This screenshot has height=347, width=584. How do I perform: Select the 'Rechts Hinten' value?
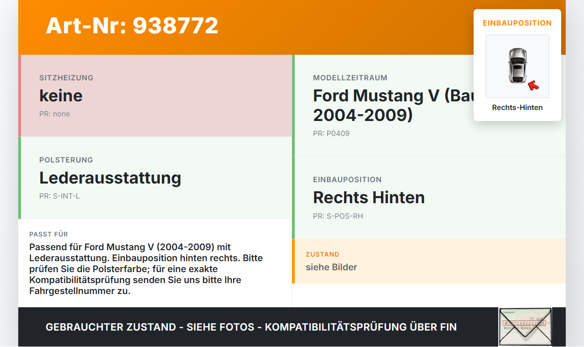click(x=369, y=197)
